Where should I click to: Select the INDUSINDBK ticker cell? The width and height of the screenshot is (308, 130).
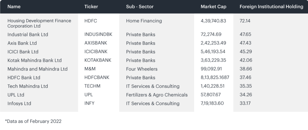pyautogui.click(x=98, y=34)
